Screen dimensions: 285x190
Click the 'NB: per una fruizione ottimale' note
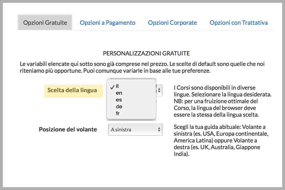[x=216, y=108]
